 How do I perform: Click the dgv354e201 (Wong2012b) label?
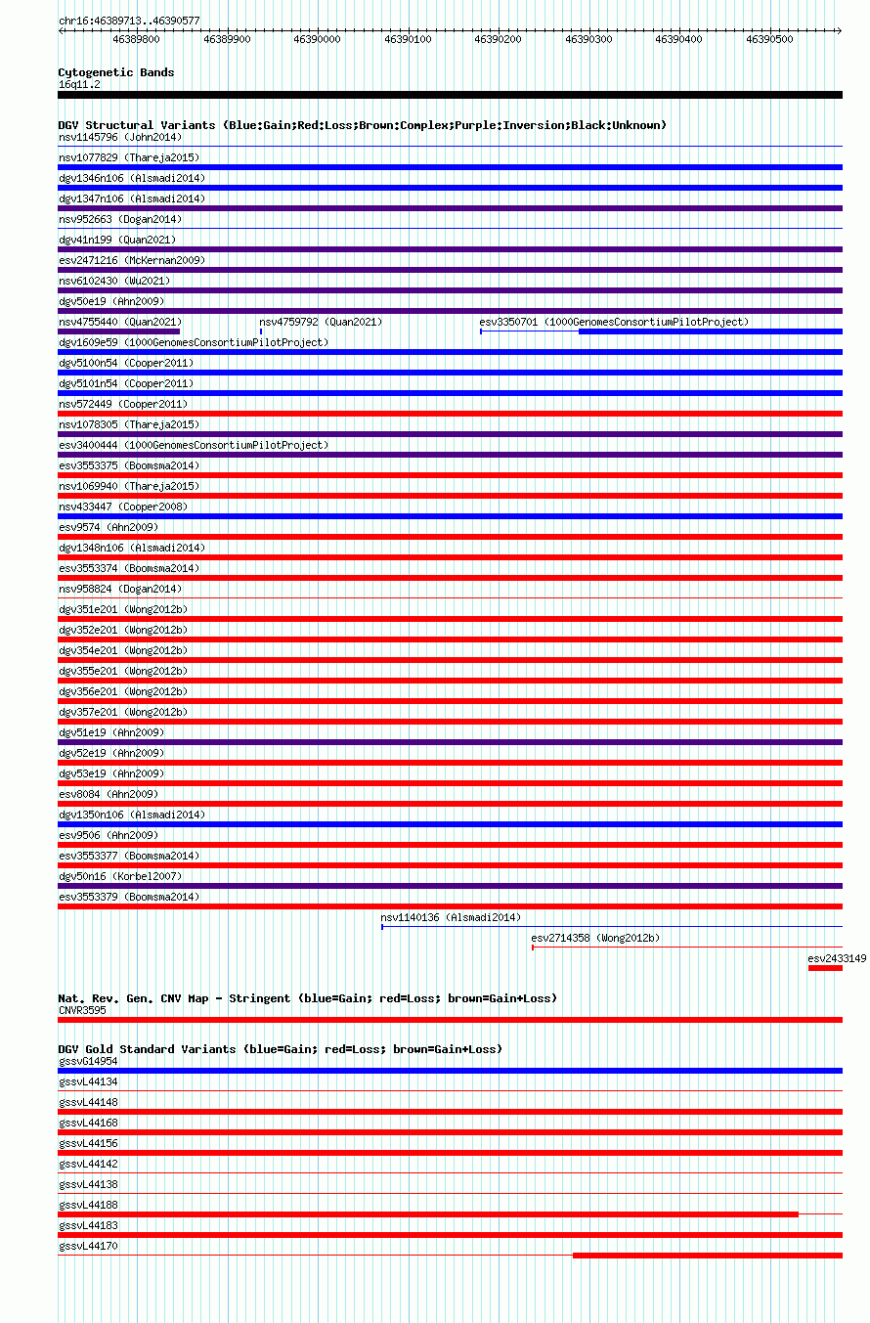(x=123, y=650)
